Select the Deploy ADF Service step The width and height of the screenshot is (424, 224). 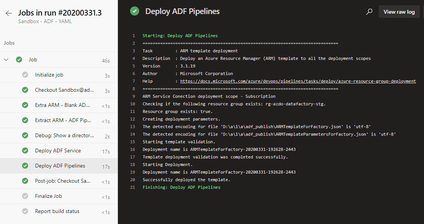(x=59, y=150)
